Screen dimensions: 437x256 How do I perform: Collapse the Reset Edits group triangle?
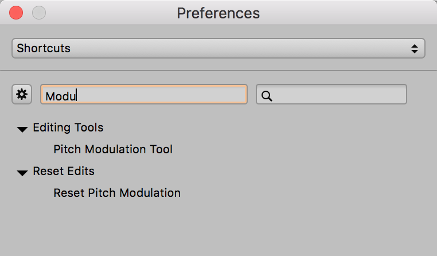[x=22, y=172]
